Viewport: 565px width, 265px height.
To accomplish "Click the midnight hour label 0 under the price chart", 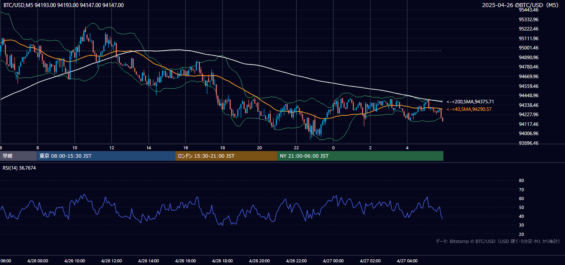I will point(333,148).
